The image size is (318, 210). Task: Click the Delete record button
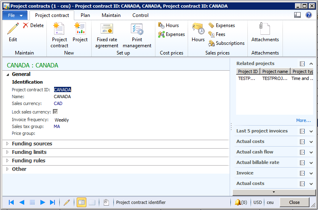[x=33, y=25]
